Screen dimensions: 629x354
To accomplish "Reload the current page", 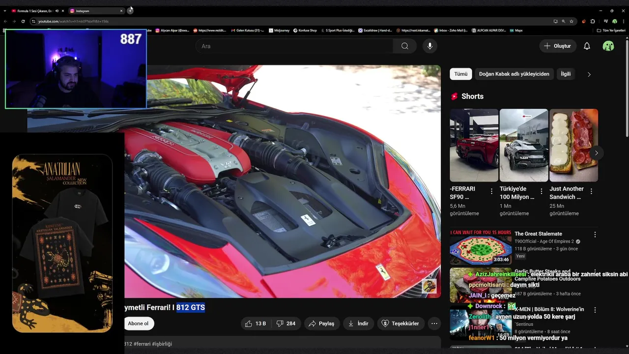I will coord(23,21).
